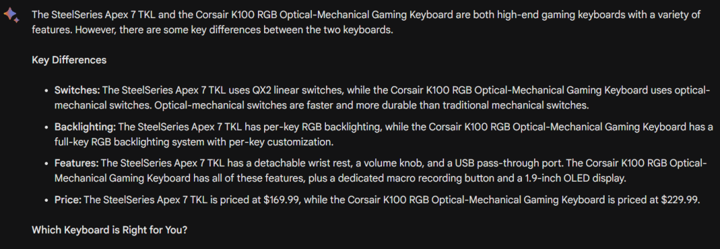Click the bold 'Price:' label
The height and width of the screenshot is (249, 720).
[69, 200]
